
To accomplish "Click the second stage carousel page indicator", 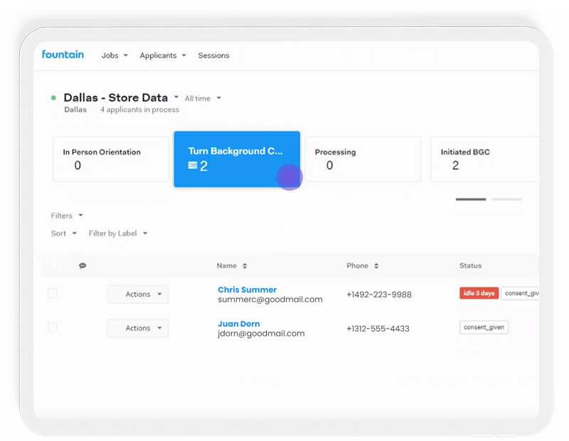I will 506,199.
